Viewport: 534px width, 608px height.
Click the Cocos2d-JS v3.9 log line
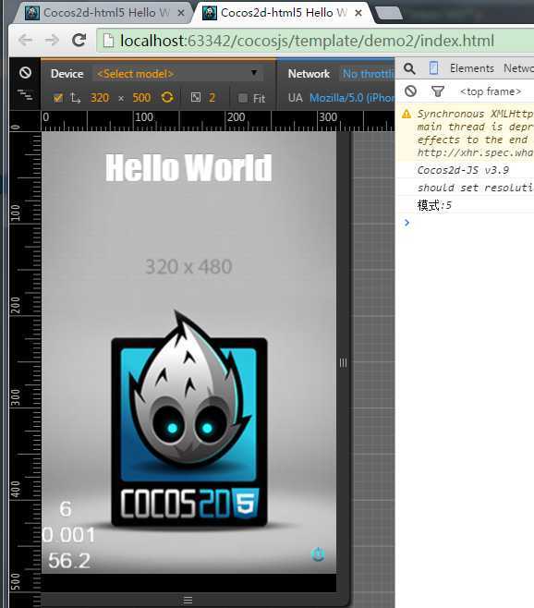pyautogui.click(x=463, y=170)
